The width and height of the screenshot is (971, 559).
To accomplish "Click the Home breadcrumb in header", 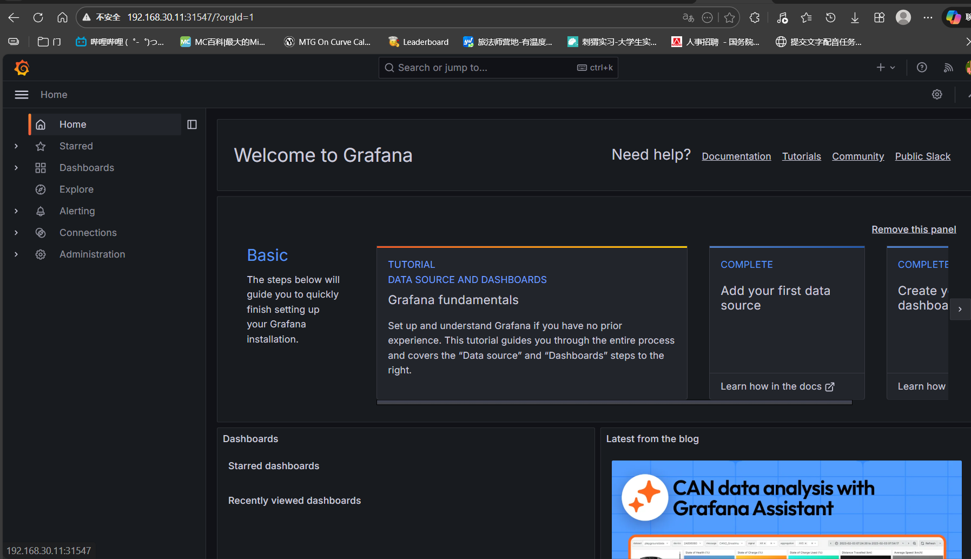I will point(54,95).
